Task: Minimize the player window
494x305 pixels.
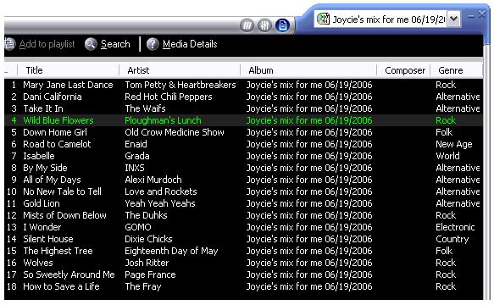Action: tap(471, 16)
